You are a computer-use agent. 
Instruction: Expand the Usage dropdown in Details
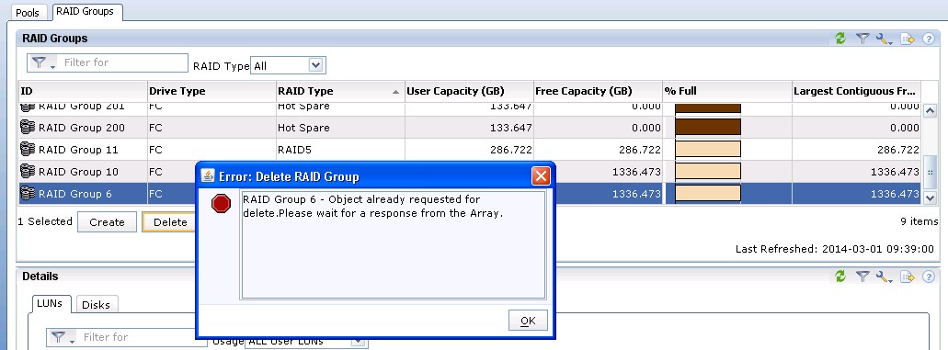click(358, 342)
